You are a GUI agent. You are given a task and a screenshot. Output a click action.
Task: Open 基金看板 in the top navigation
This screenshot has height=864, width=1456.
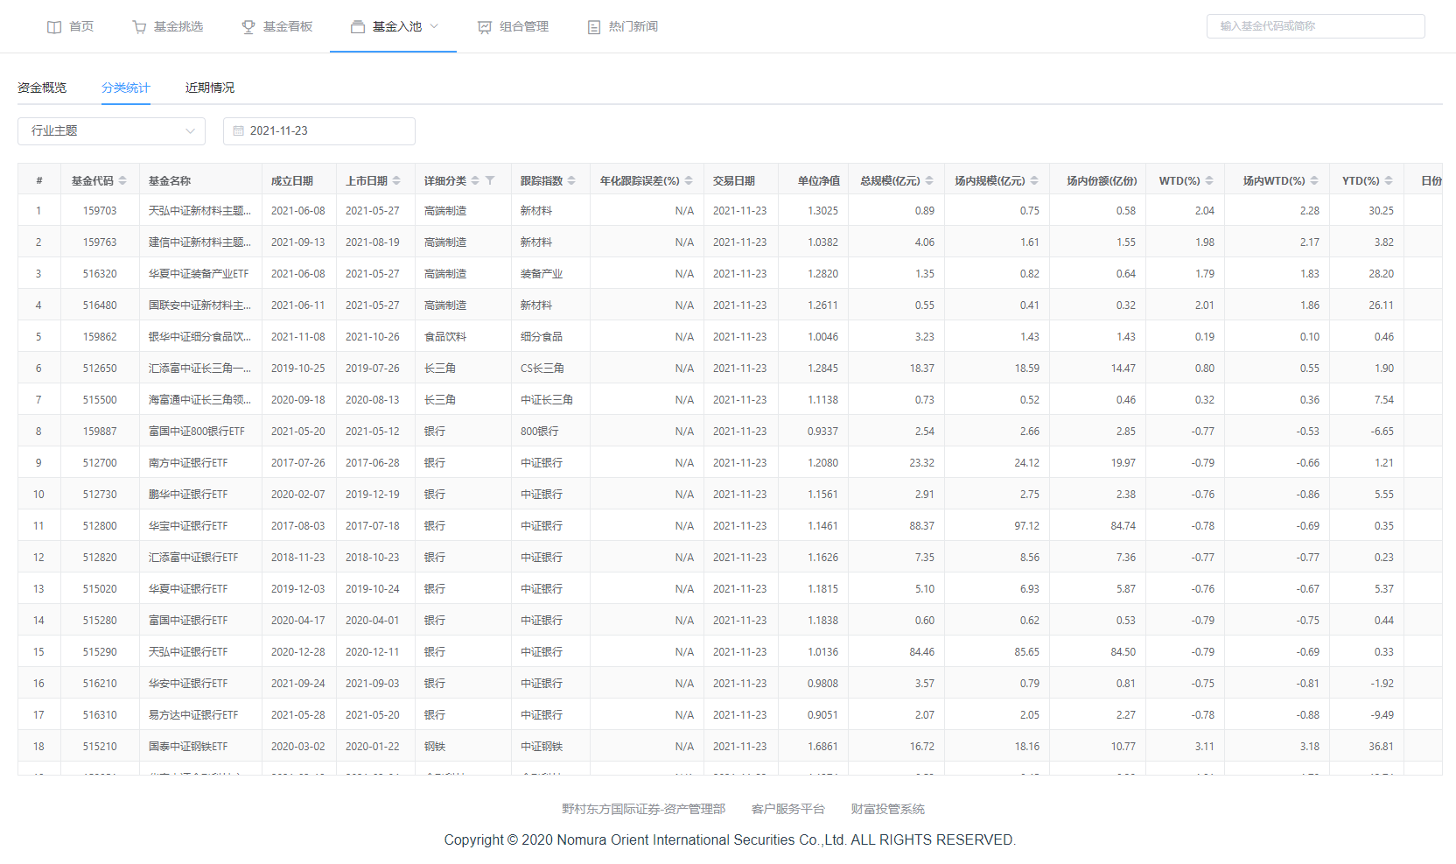point(288,27)
